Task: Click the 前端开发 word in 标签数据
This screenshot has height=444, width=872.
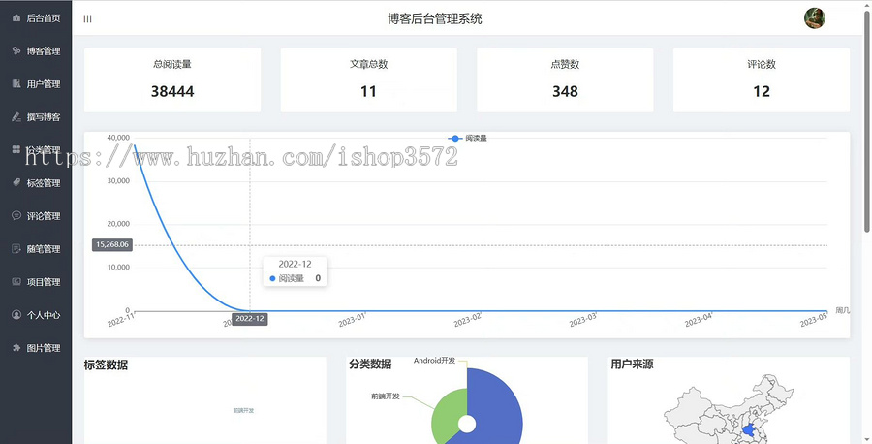Action: pyautogui.click(x=243, y=411)
